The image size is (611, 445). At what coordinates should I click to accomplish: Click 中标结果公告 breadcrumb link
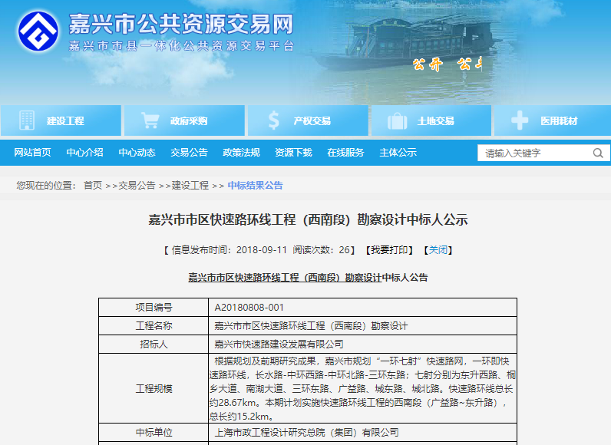(255, 185)
